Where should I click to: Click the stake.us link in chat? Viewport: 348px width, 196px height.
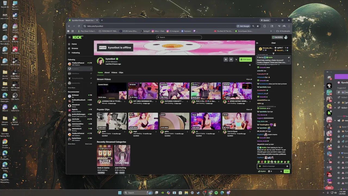(x=271, y=154)
